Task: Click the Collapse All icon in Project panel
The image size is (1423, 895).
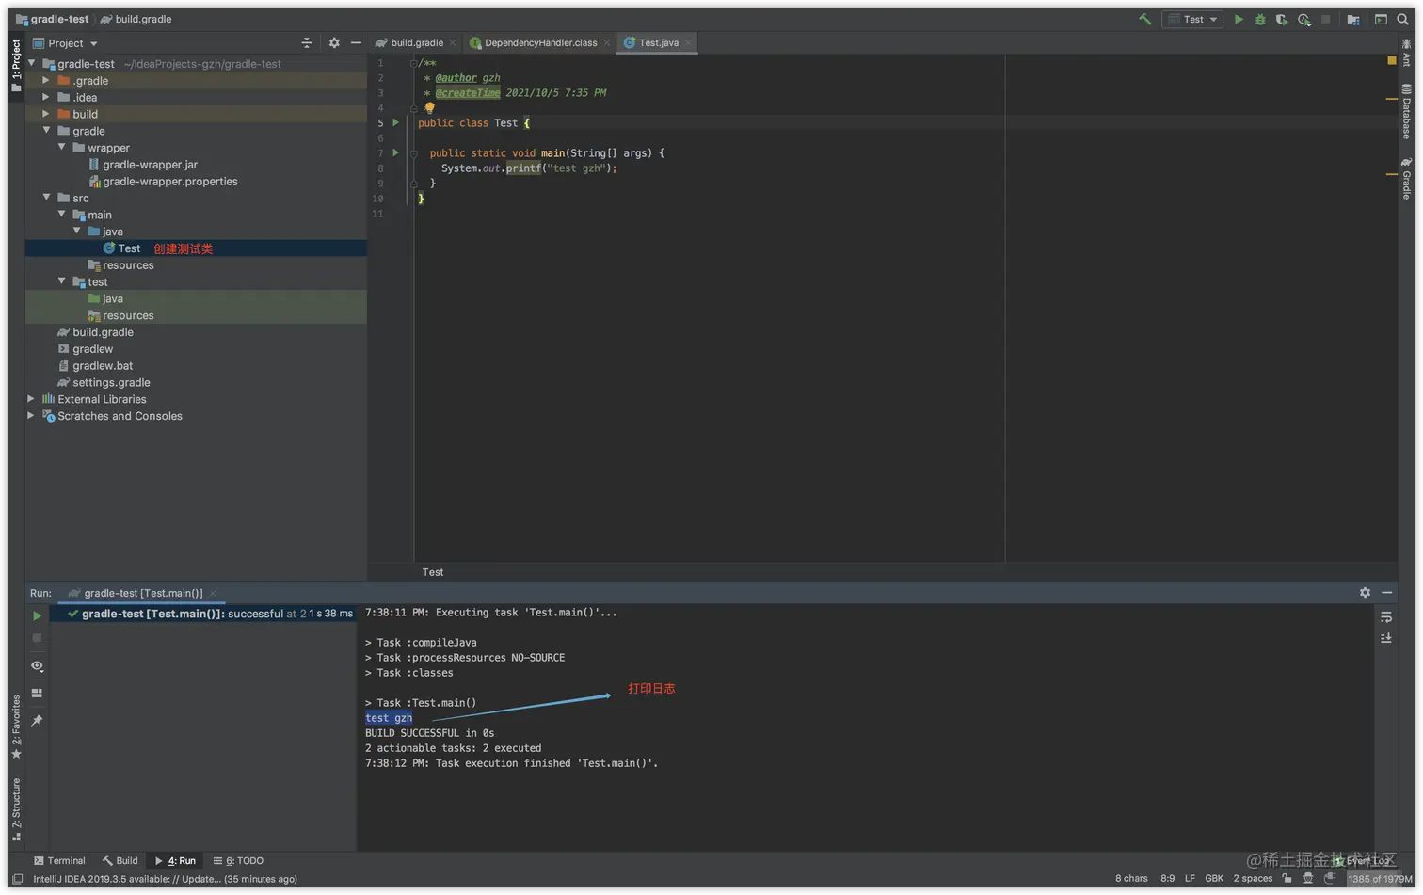Action: tap(306, 43)
